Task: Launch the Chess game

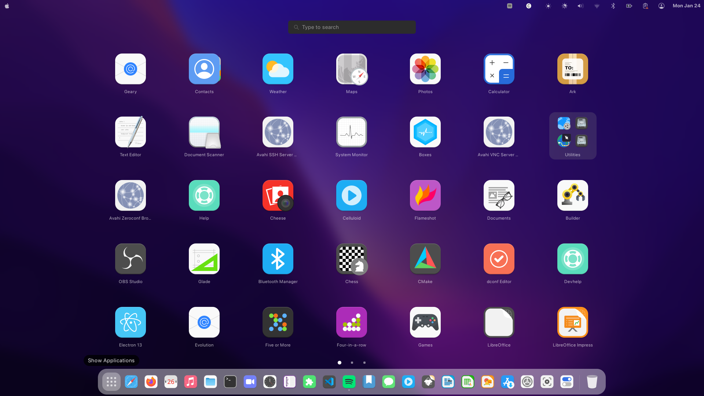Action: coord(352,259)
